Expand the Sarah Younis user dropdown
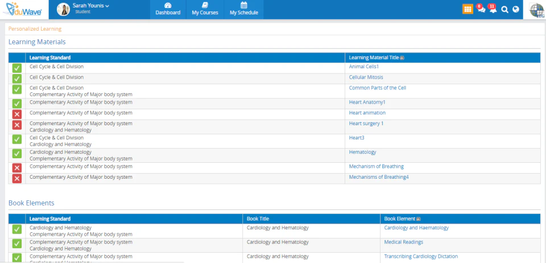 91,6
